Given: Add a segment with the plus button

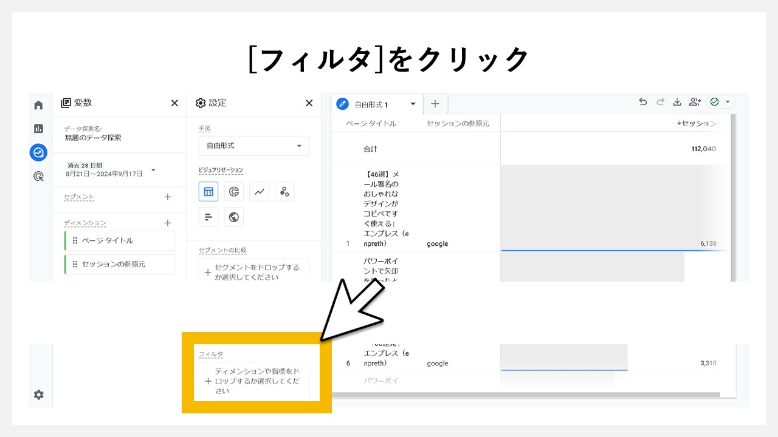Looking at the screenshot, I should [167, 197].
